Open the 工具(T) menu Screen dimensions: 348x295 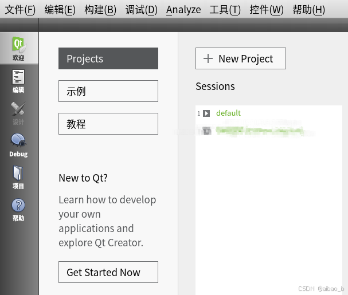point(225,10)
